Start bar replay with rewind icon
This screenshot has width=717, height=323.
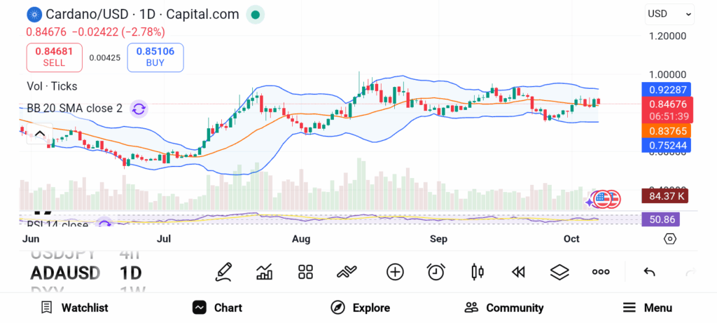(x=518, y=272)
